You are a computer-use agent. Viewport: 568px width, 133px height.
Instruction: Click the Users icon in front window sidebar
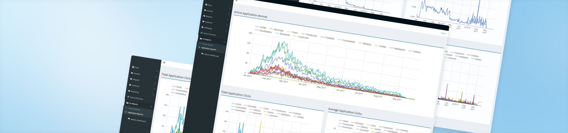click(x=206, y=5)
